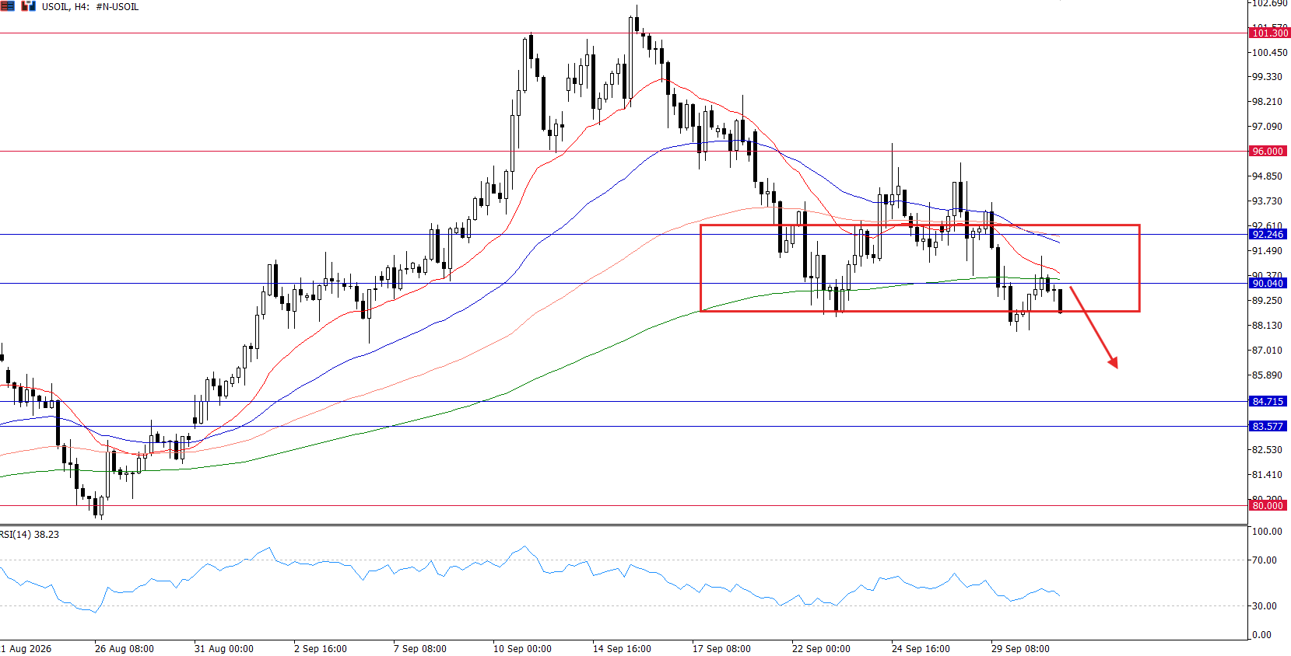
Task: Click the RSI(14) 38.23 indicator label
Action: [x=30, y=535]
